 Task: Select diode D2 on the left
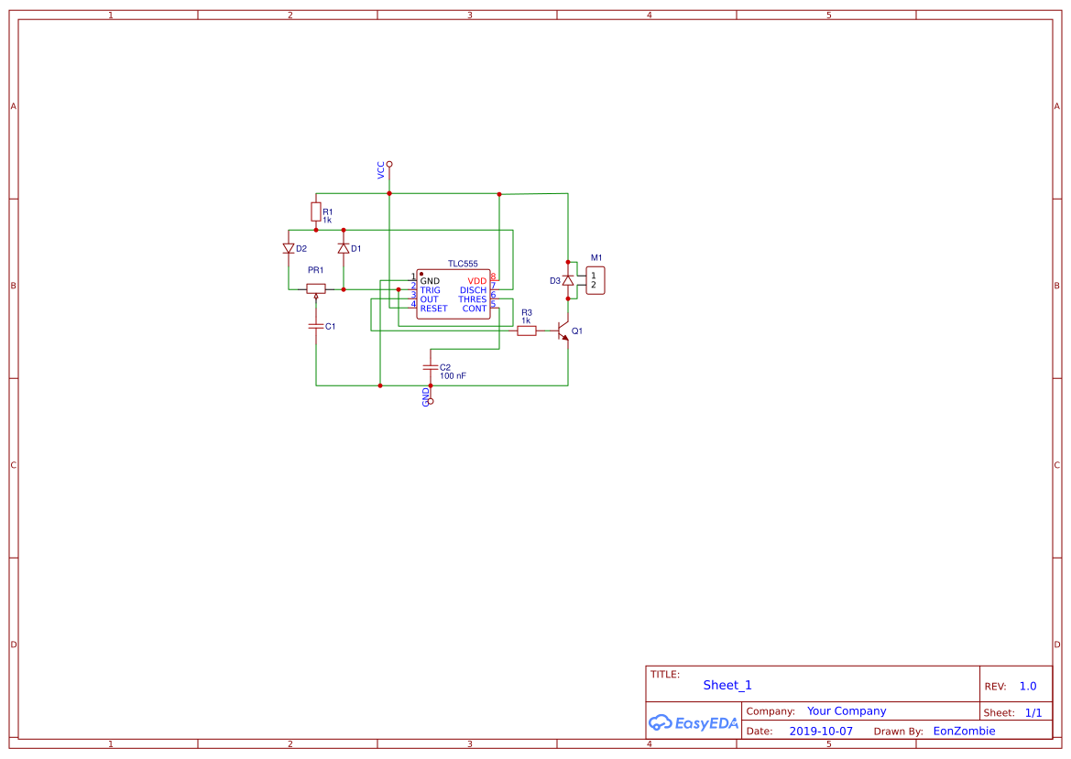tap(287, 247)
